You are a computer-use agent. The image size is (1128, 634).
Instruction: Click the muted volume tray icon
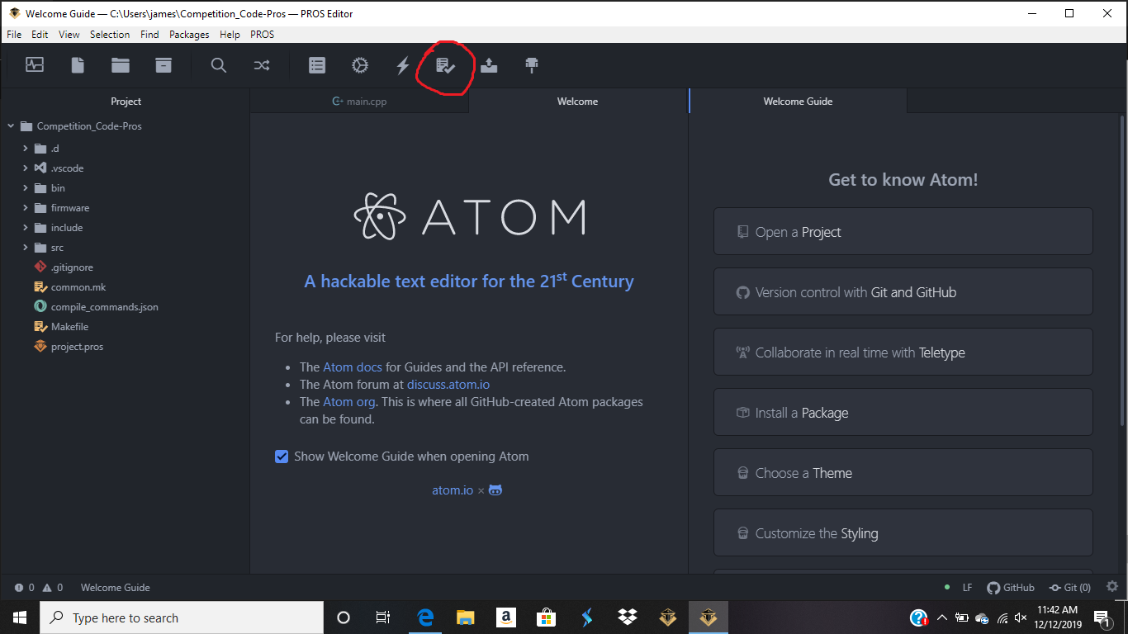click(x=1021, y=617)
